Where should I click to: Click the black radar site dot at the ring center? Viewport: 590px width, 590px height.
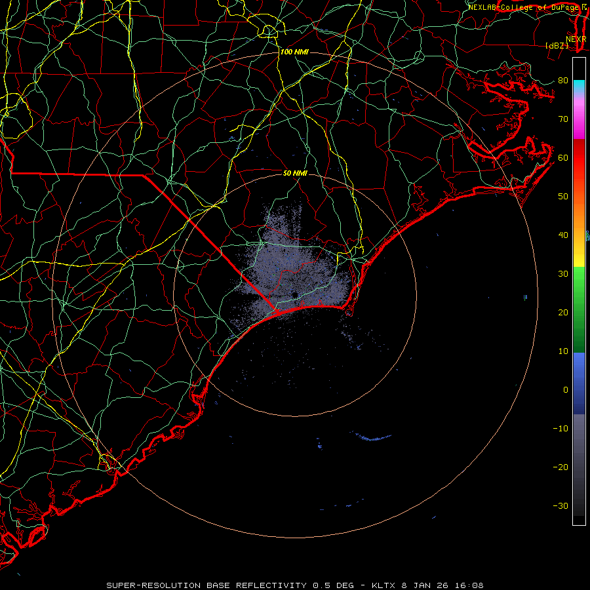click(x=295, y=294)
